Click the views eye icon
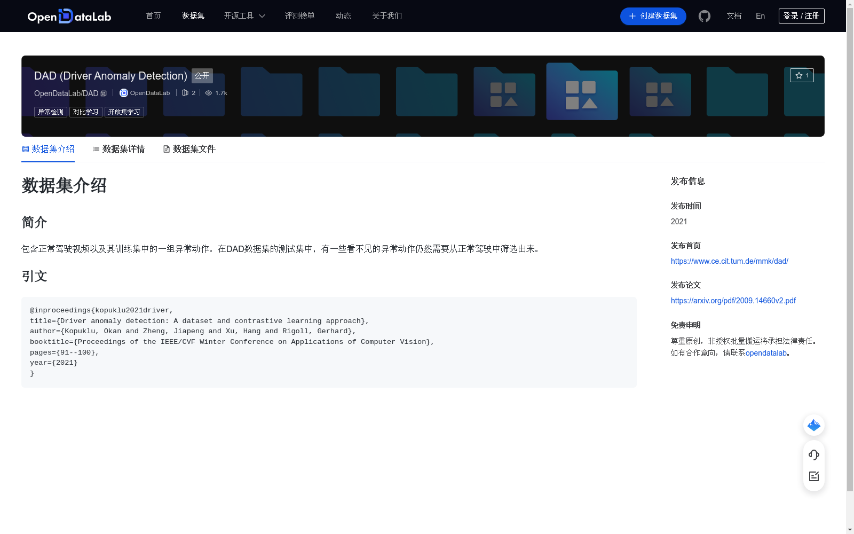This screenshot has width=854, height=534. (x=209, y=93)
